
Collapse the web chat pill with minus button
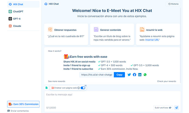coord(85,86)
